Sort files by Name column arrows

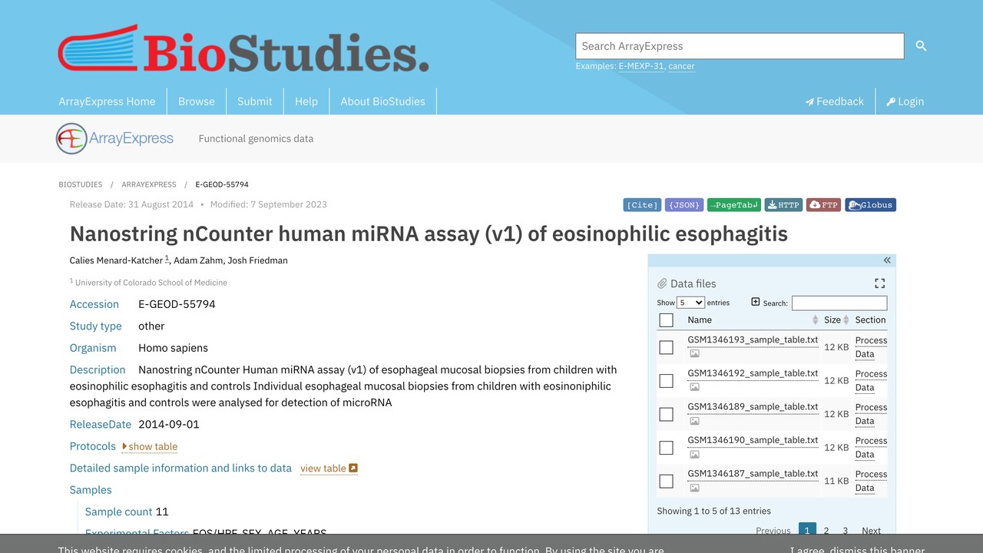[x=815, y=320]
